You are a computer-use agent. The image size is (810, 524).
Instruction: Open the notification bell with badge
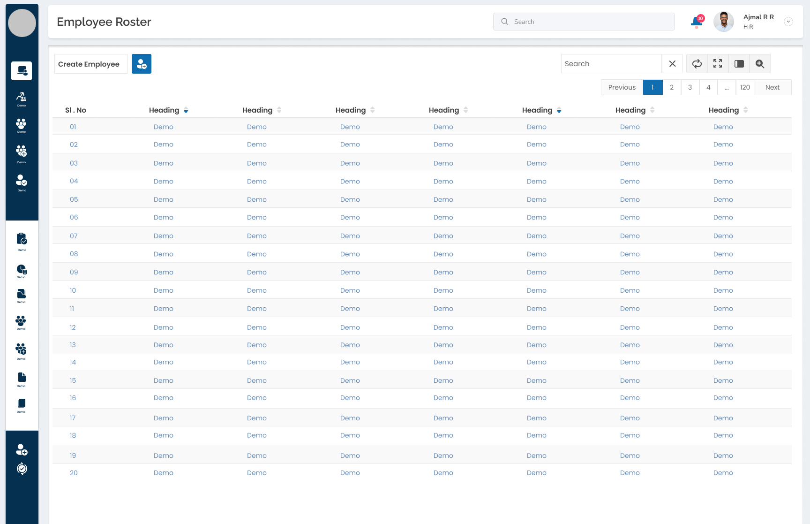pos(697,22)
